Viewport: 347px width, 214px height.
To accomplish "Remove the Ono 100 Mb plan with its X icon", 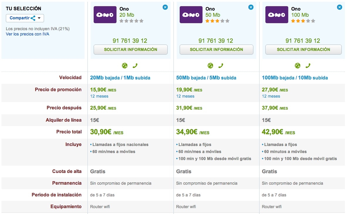I will coord(339,7).
